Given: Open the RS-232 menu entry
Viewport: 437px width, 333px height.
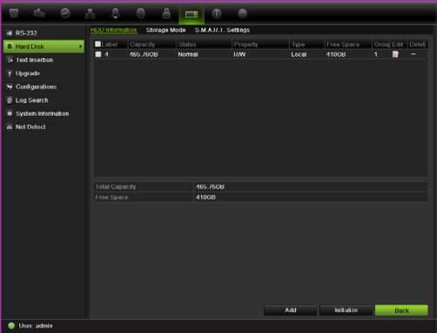Looking at the screenshot, I should pyautogui.click(x=44, y=33).
